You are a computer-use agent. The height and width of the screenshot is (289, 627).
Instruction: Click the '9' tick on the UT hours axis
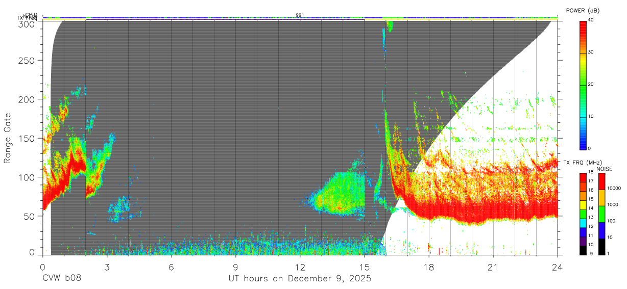235,267
